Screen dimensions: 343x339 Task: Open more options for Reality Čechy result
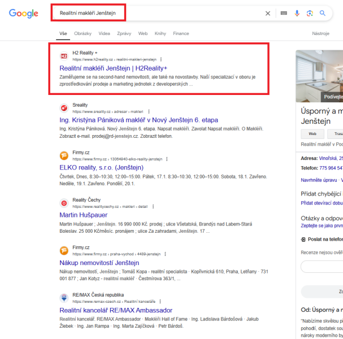[x=153, y=206]
